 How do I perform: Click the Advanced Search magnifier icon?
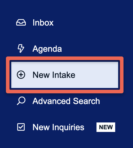click(21, 101)
